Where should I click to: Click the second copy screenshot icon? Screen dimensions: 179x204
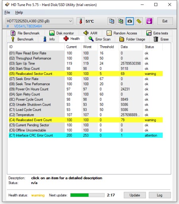[121, 21]
